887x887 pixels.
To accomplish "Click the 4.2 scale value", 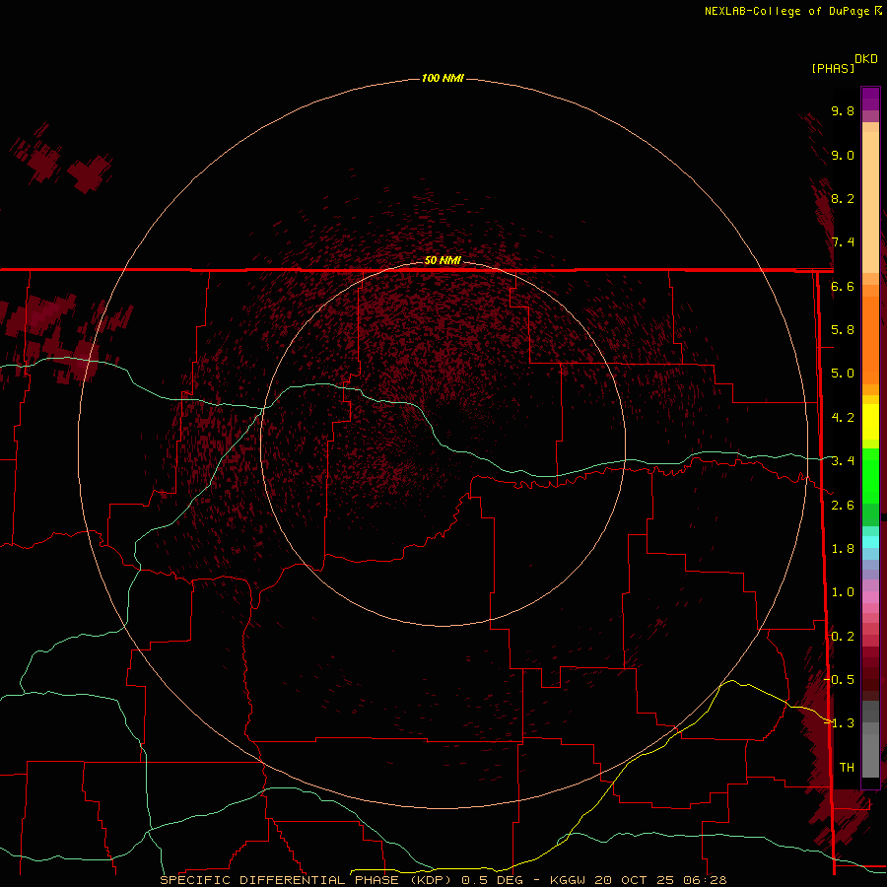I will [x=843, y=418].
